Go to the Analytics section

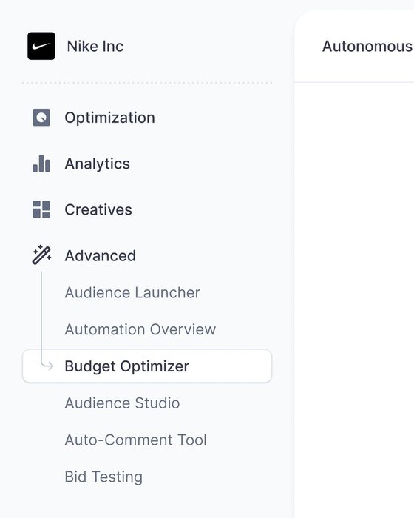tap(98, 164)
